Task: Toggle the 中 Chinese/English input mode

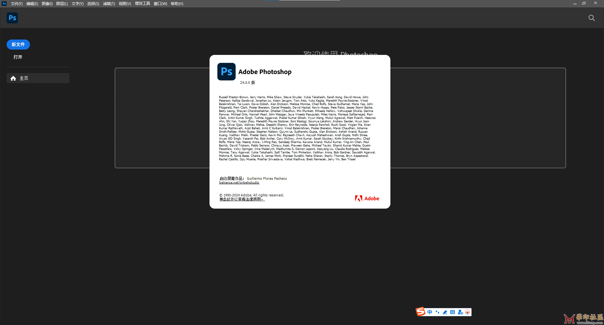Action: click(x=430, y=312)
